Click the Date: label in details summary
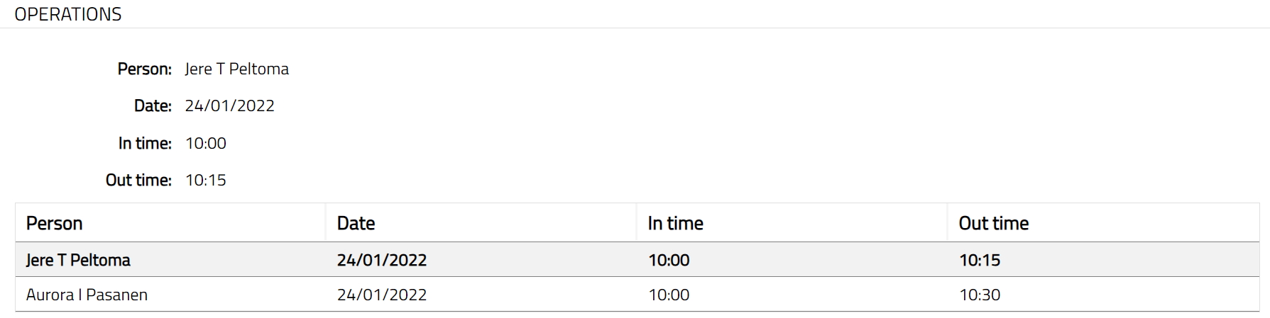 click(x=153, y=106)
